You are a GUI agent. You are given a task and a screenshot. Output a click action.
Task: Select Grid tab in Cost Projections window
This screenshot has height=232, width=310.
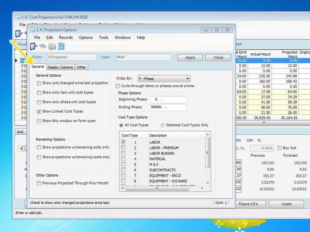(20, 132)
